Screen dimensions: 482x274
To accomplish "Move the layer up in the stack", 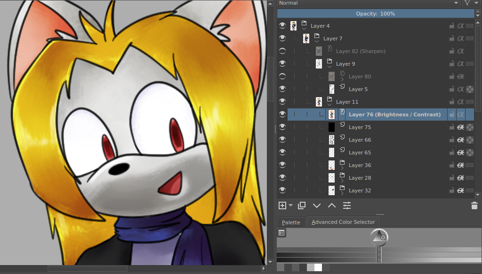I will (332, 205).
